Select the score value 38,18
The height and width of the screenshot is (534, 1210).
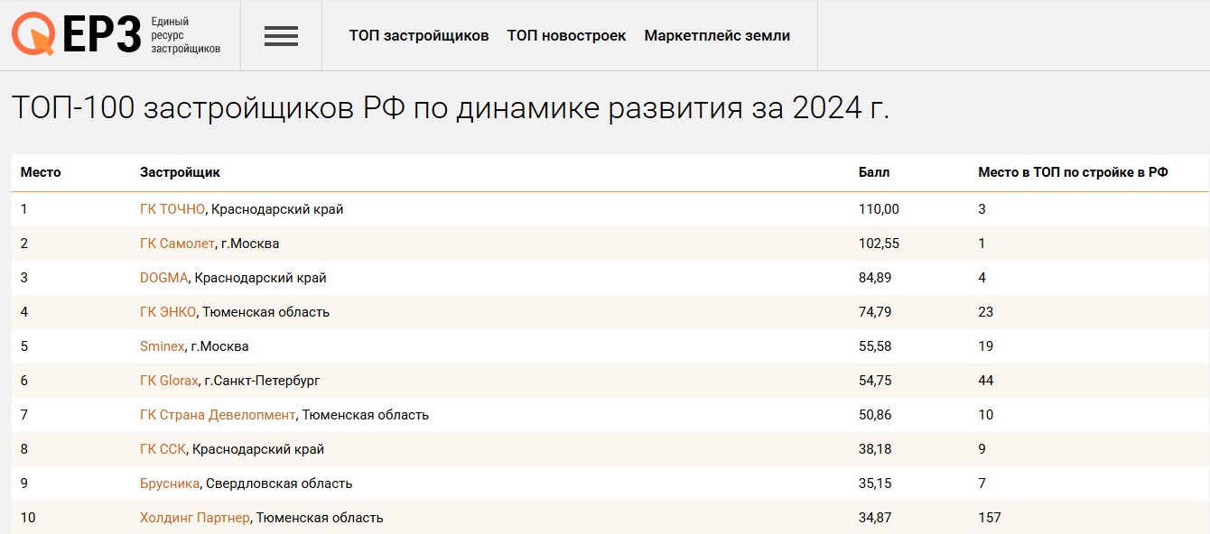[x=875, y=449]
